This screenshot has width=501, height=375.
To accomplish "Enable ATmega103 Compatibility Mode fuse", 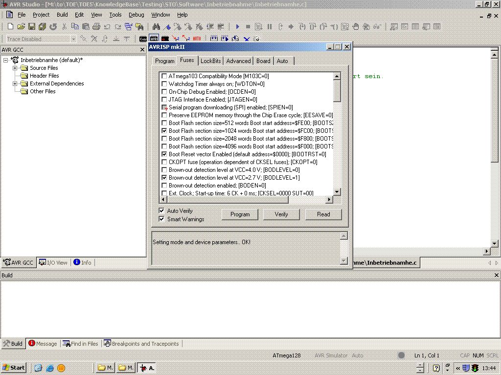I will 164,76.
